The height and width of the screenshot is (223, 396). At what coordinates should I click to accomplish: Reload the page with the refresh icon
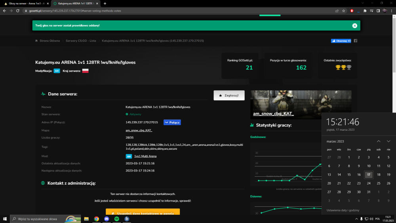pos(18,11)
